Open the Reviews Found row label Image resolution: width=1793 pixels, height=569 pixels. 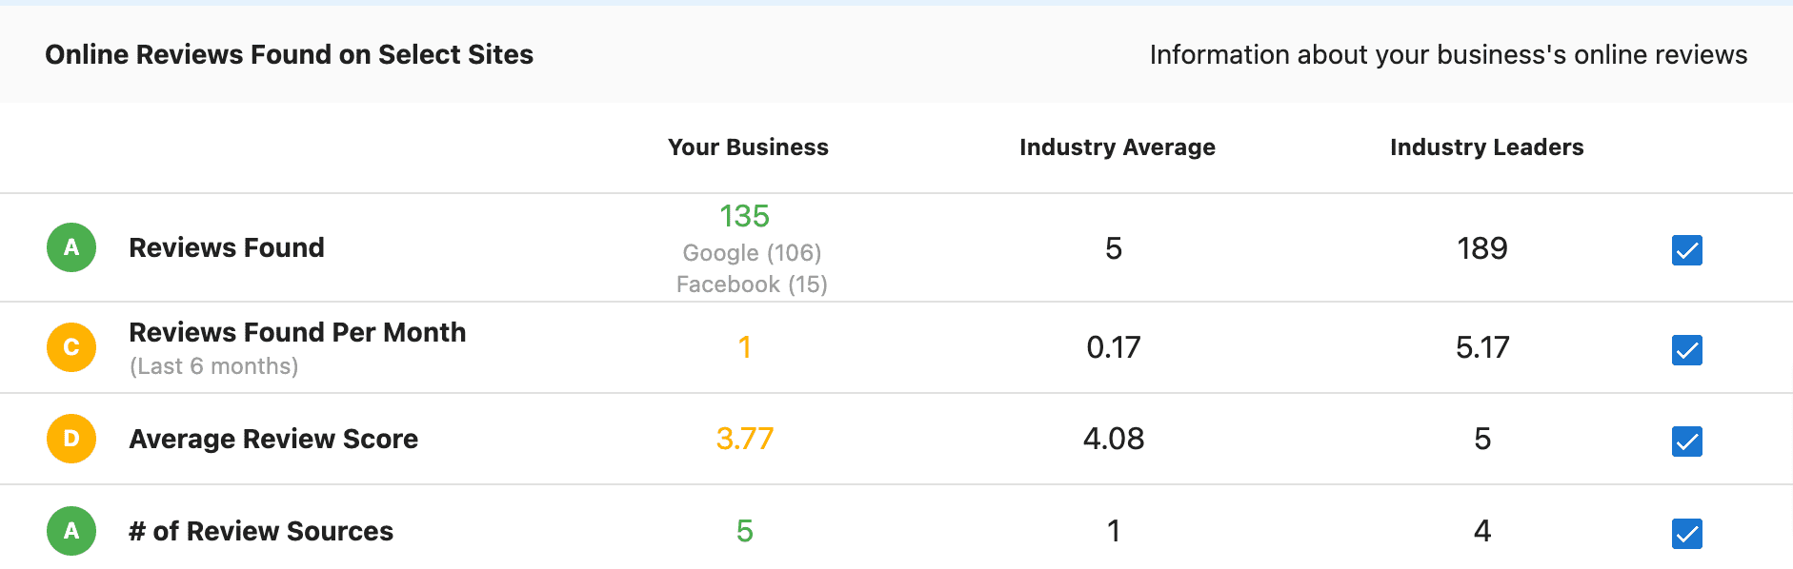[x=227, y=247]
